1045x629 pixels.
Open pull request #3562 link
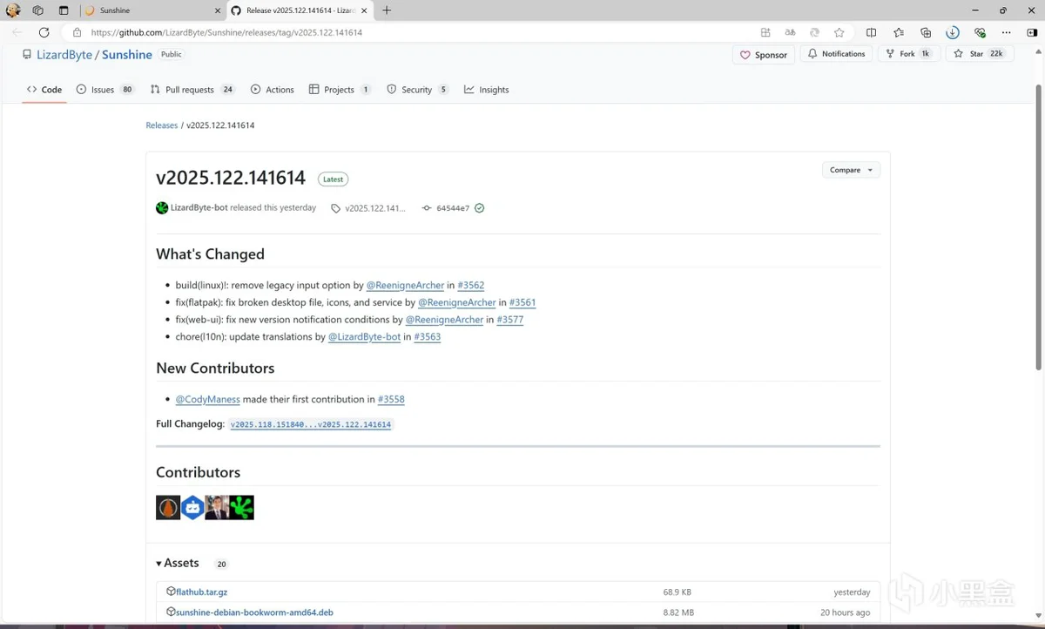(x=470, y=285)
